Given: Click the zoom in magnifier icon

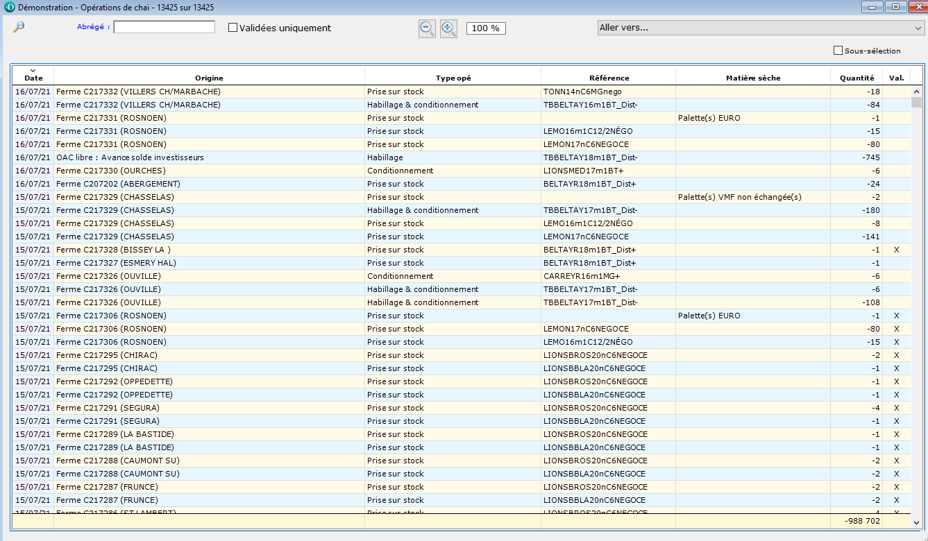Looking at the screenshot, I should [449, 28].
